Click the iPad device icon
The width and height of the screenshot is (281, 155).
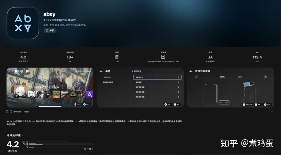click(11, 112)
